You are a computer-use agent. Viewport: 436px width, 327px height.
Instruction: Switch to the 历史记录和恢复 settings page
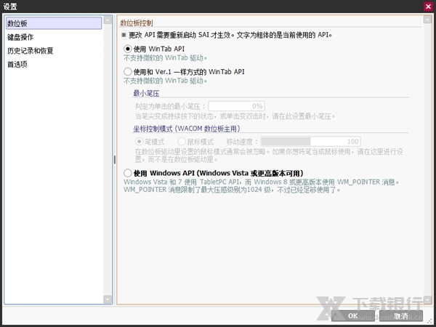(x=30, y=51)
